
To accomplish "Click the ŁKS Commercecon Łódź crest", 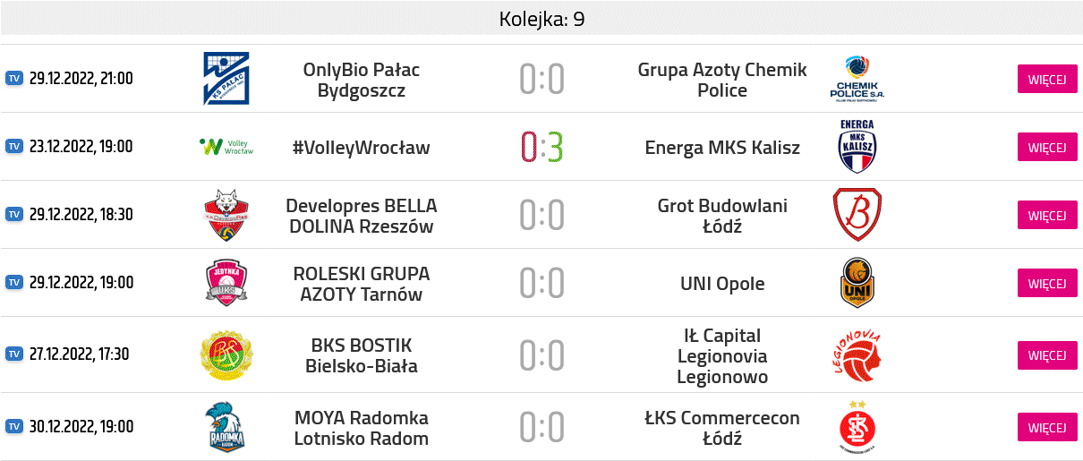I will [857, 427].
